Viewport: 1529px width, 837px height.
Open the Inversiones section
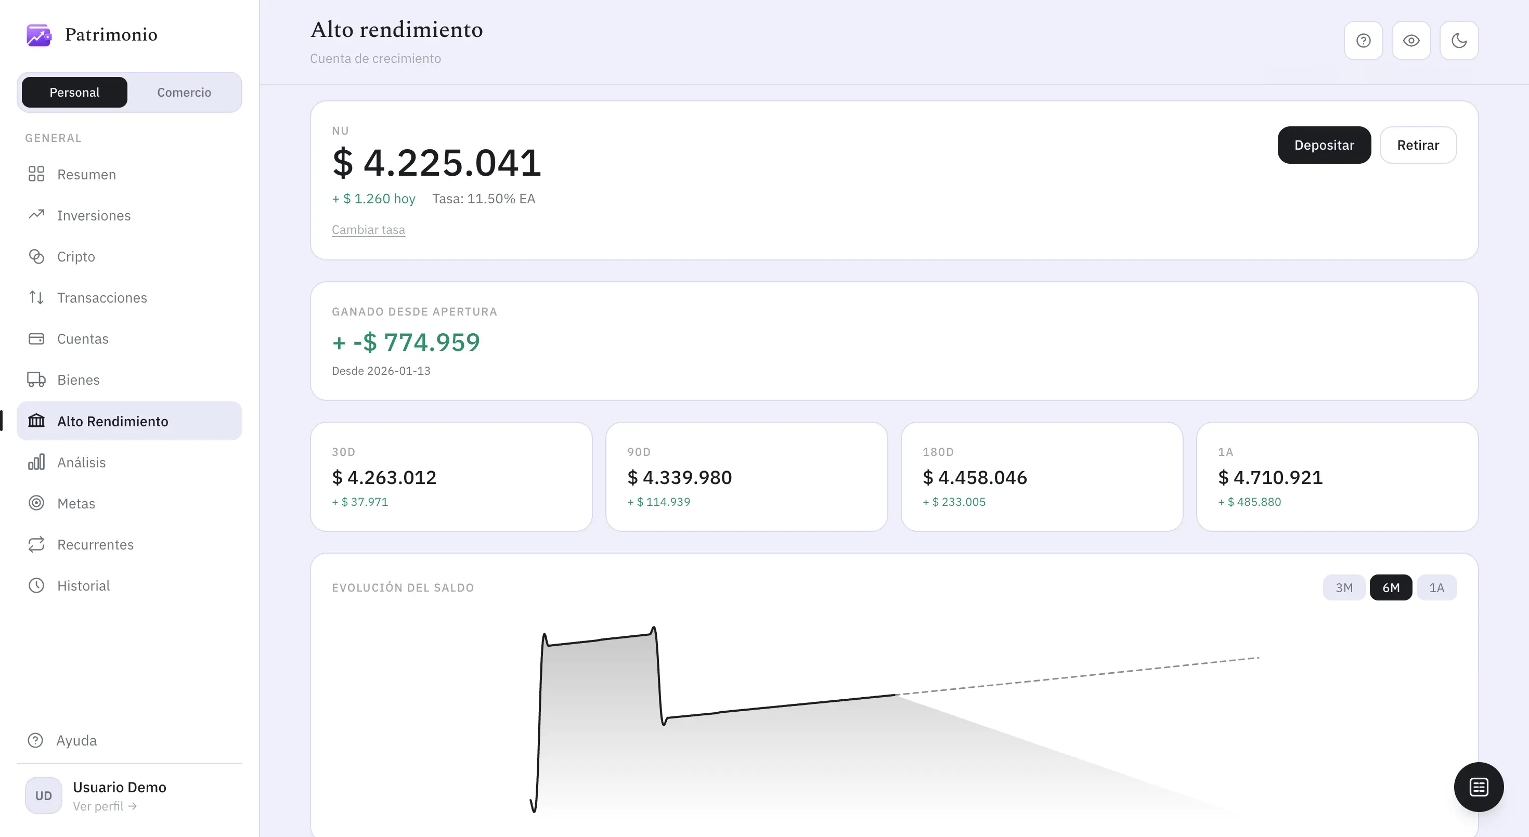point(129,215)
